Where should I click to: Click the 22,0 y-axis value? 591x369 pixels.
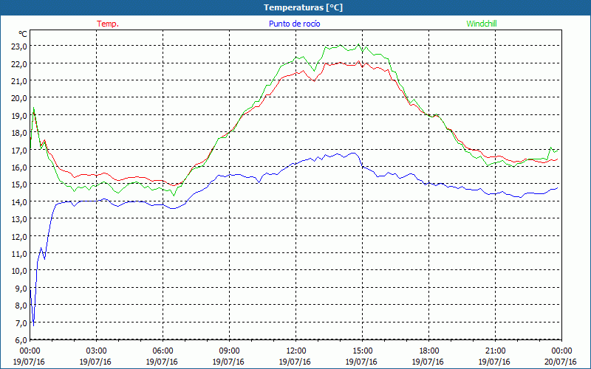coord(19,63)
